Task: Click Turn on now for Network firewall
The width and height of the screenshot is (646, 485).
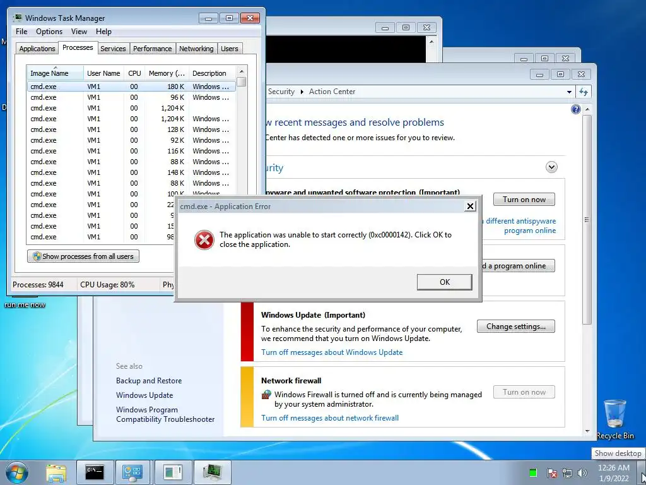Action: click(524, 392)
